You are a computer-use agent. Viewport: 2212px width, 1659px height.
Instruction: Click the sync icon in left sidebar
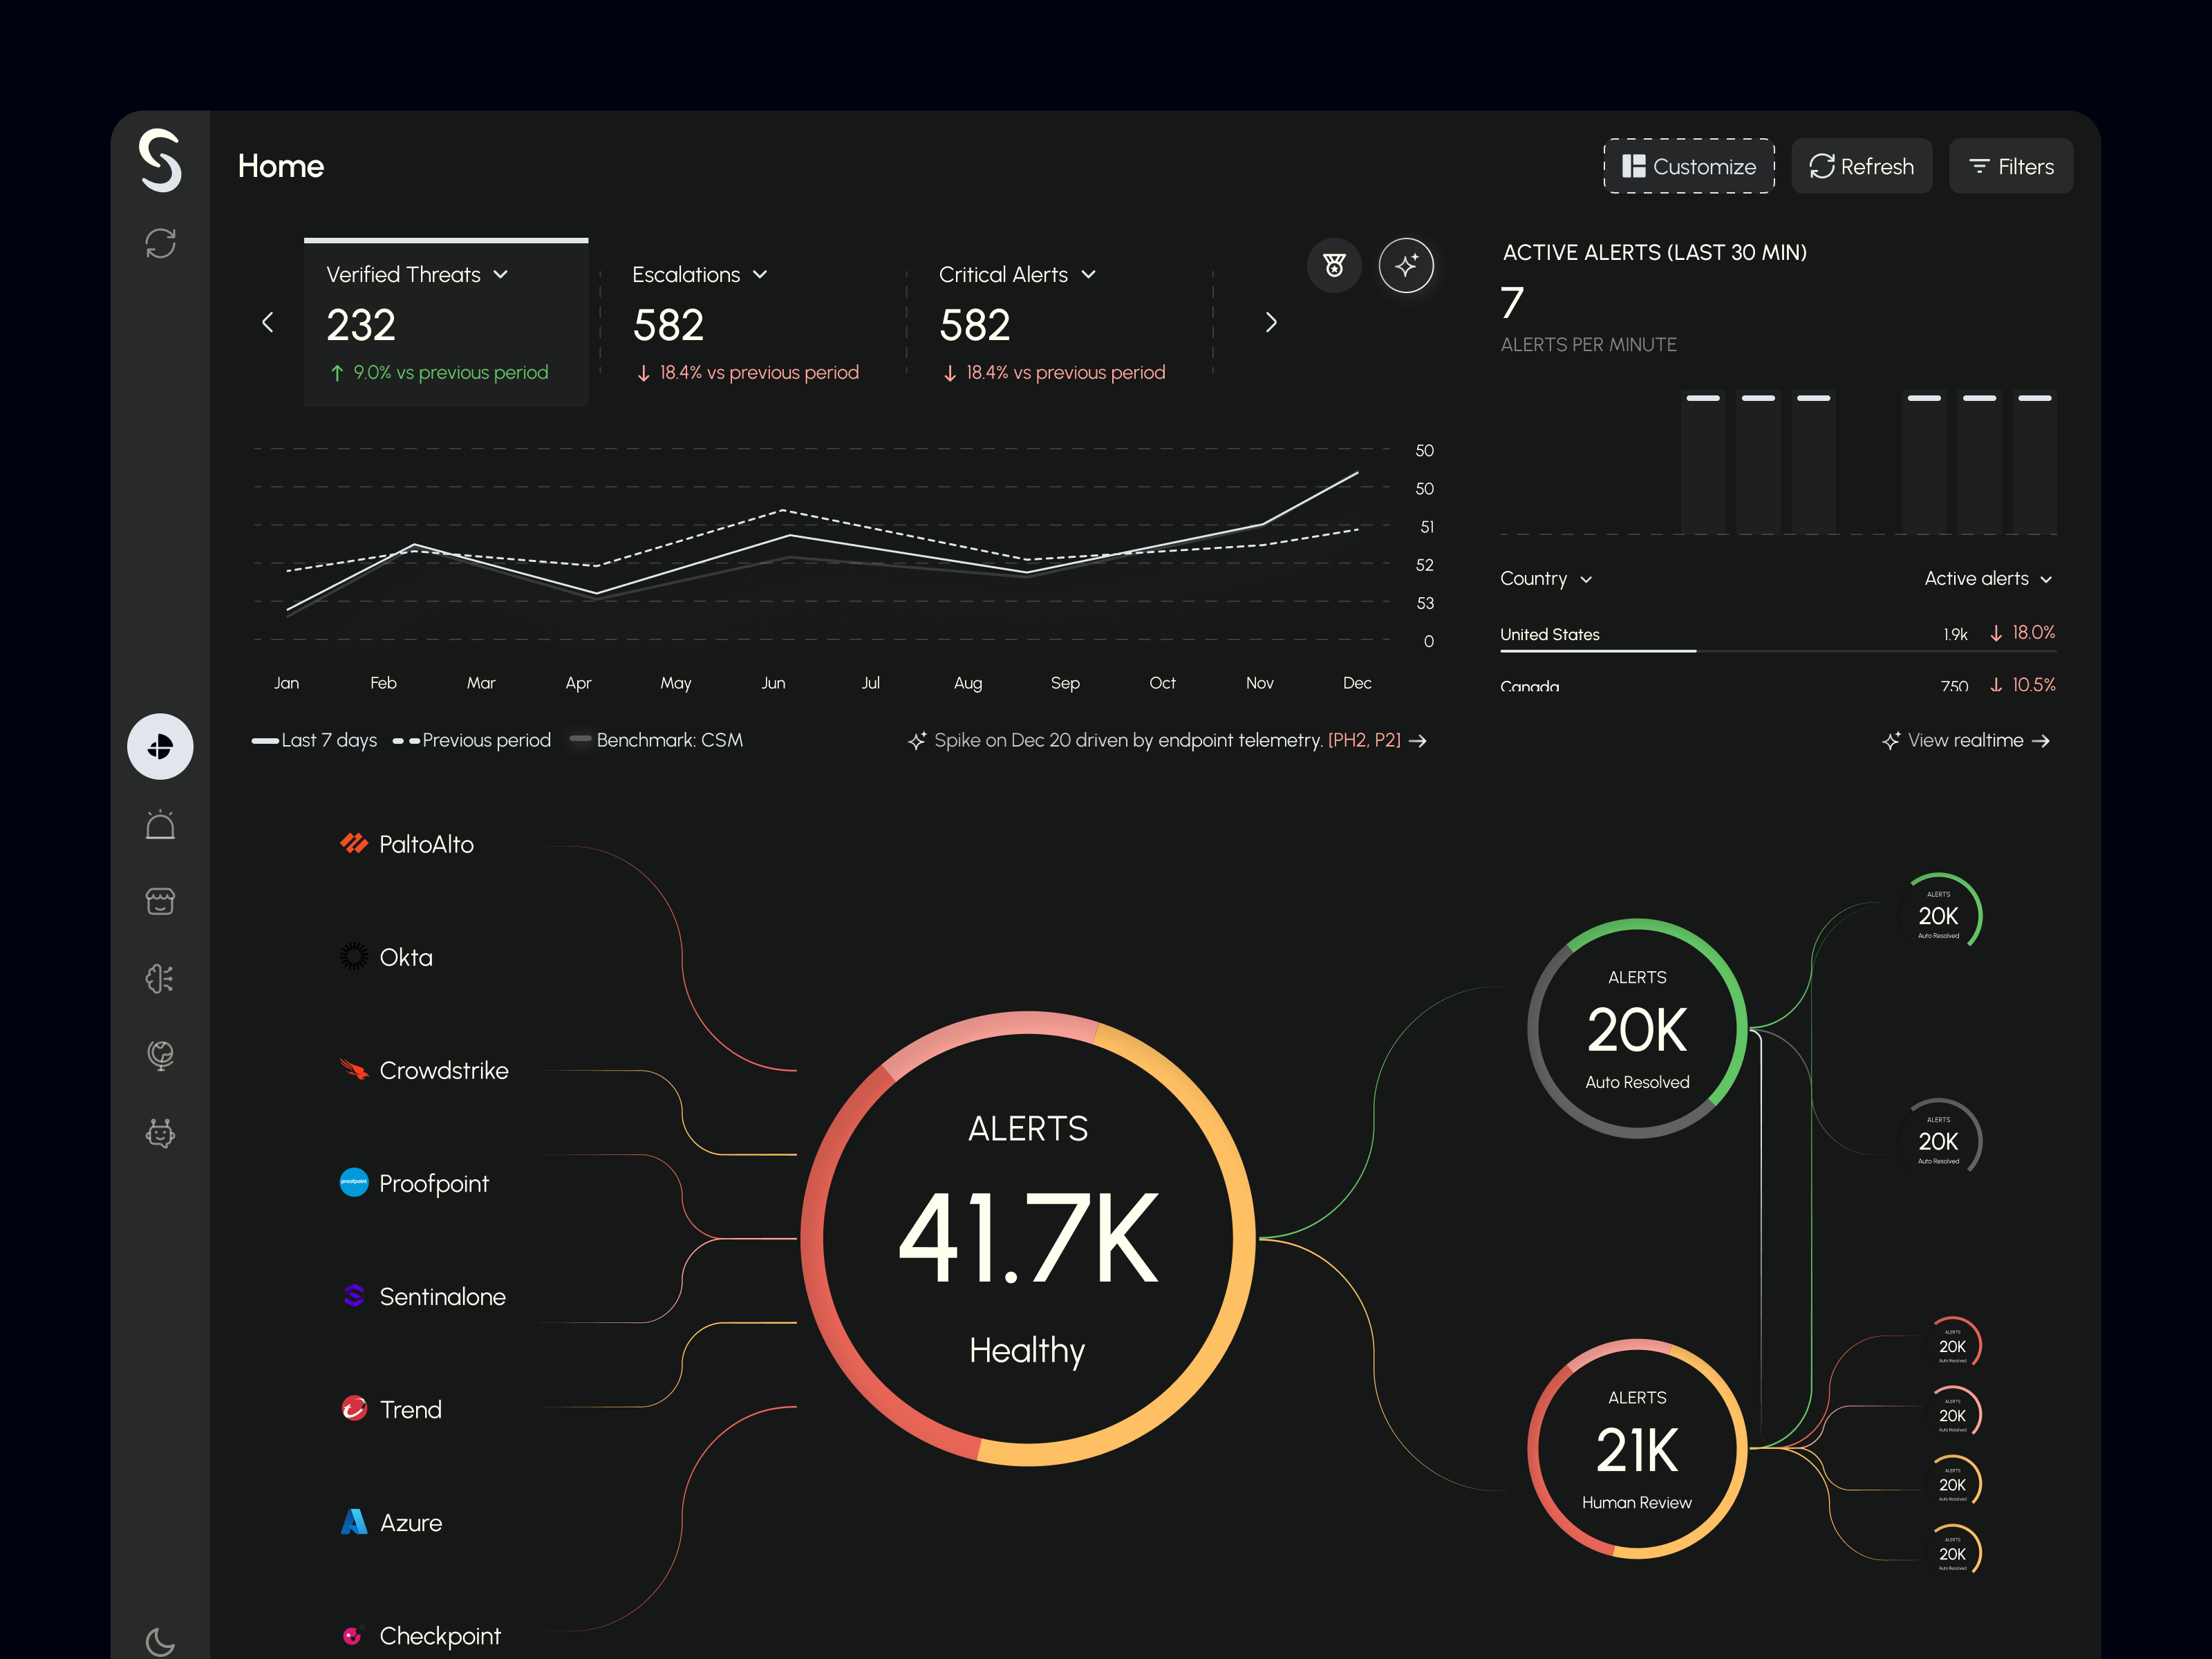(x=160, y=243)
